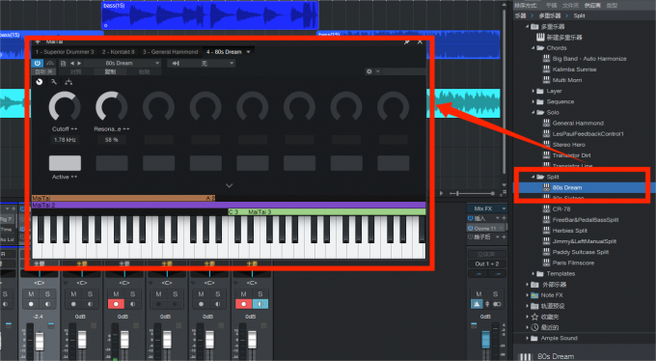The width and height of the screenshot is (656, 361).
Task: Select the 4 - 80s Dream tab
Action: click(x=224, y=52)
